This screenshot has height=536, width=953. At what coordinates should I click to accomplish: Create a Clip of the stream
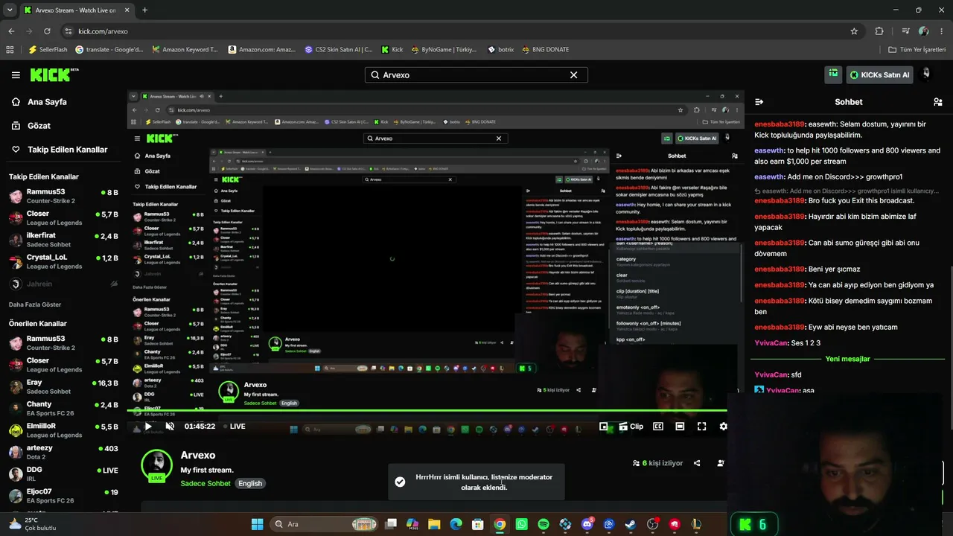(x=631, y=427)
